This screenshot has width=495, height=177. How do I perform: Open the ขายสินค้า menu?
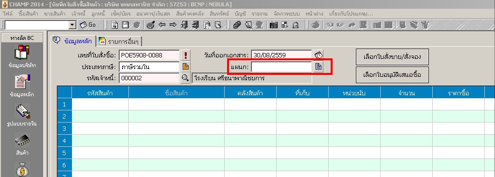(54, 14)
